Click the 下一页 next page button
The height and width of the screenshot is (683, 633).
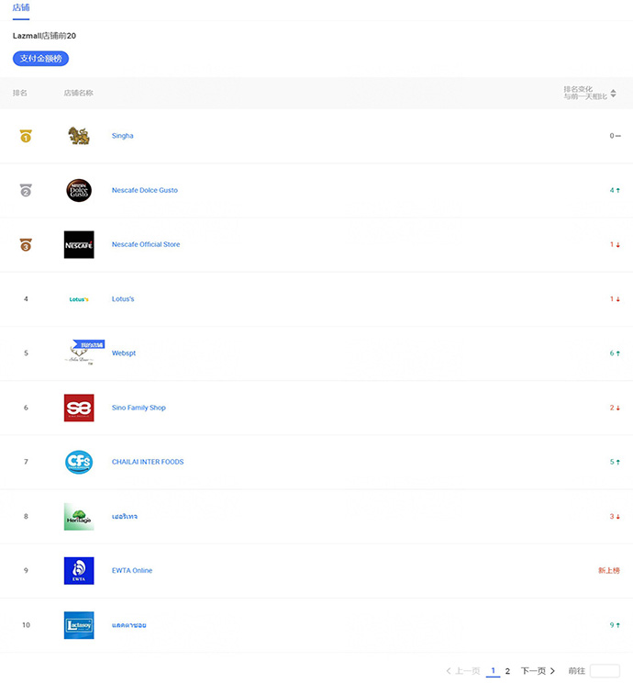click(539, 671)
